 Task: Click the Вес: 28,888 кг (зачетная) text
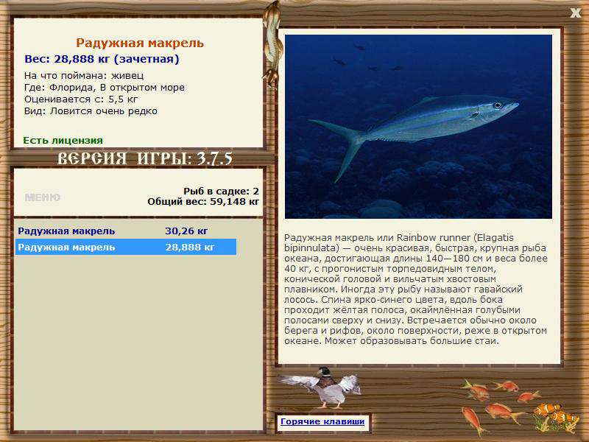[x=102, y=59]
